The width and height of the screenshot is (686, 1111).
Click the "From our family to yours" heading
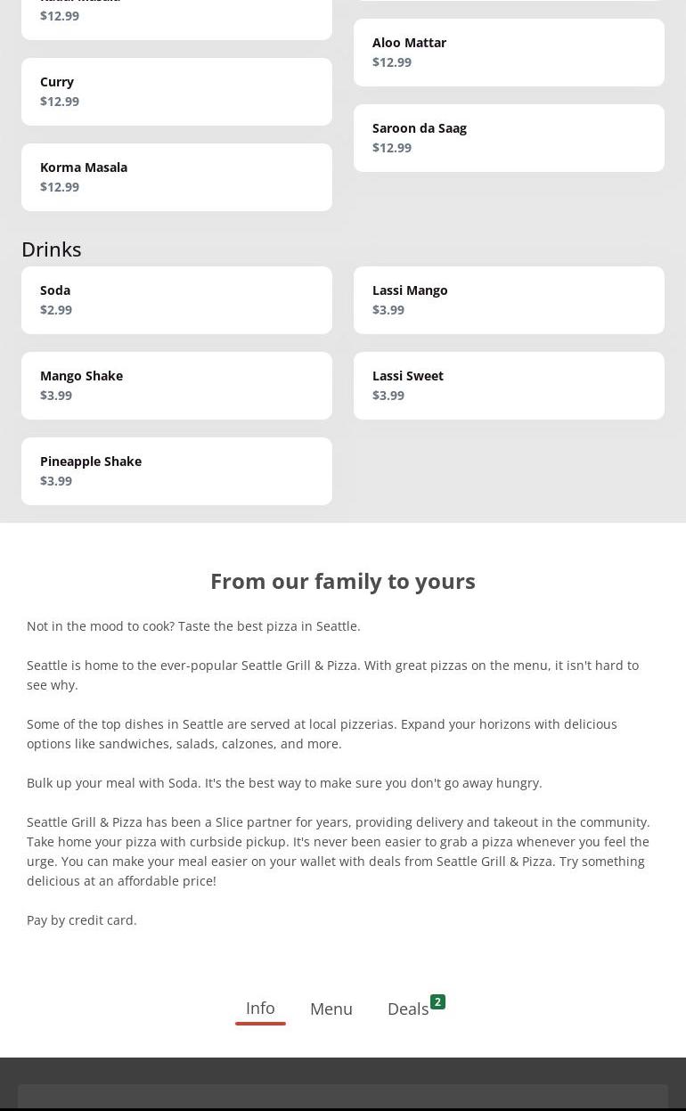[x=343, y=581]
